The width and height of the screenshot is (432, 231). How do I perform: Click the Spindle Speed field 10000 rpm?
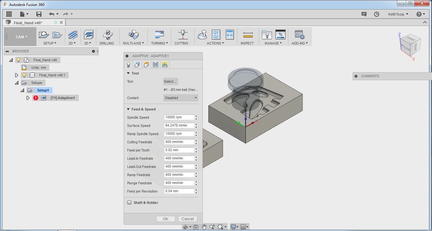tap(179, 117)
